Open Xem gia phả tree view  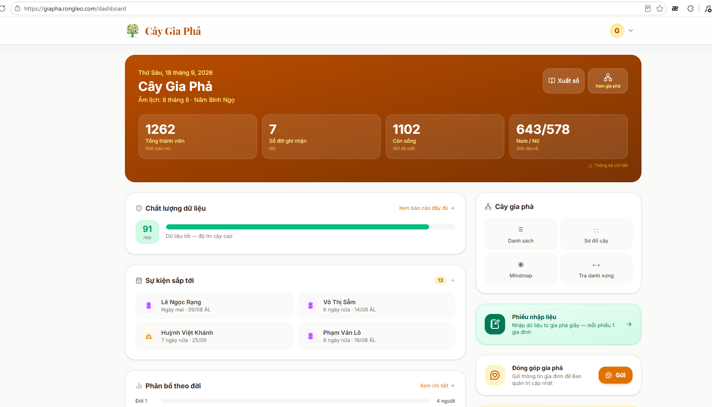point(608,81)
